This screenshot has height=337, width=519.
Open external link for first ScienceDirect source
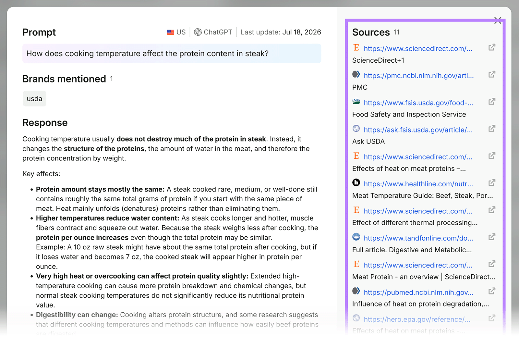tap(492, 47)
